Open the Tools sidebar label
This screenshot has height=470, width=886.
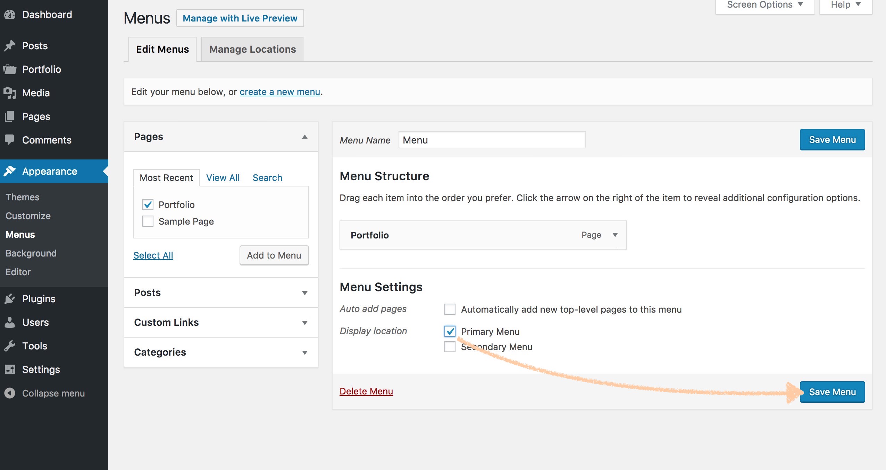[x=35, y=346]
